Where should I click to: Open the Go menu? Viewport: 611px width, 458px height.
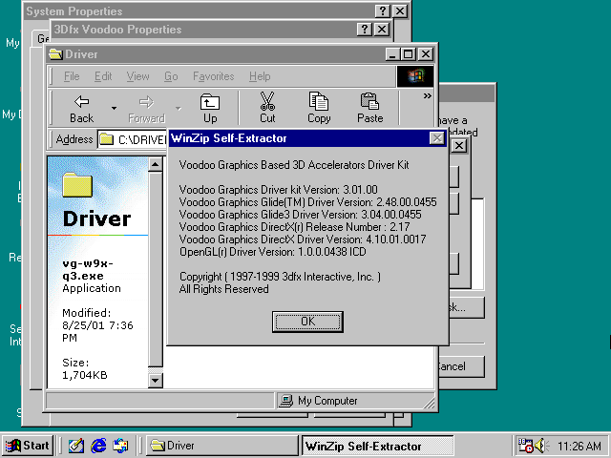(x=171, y=76)
